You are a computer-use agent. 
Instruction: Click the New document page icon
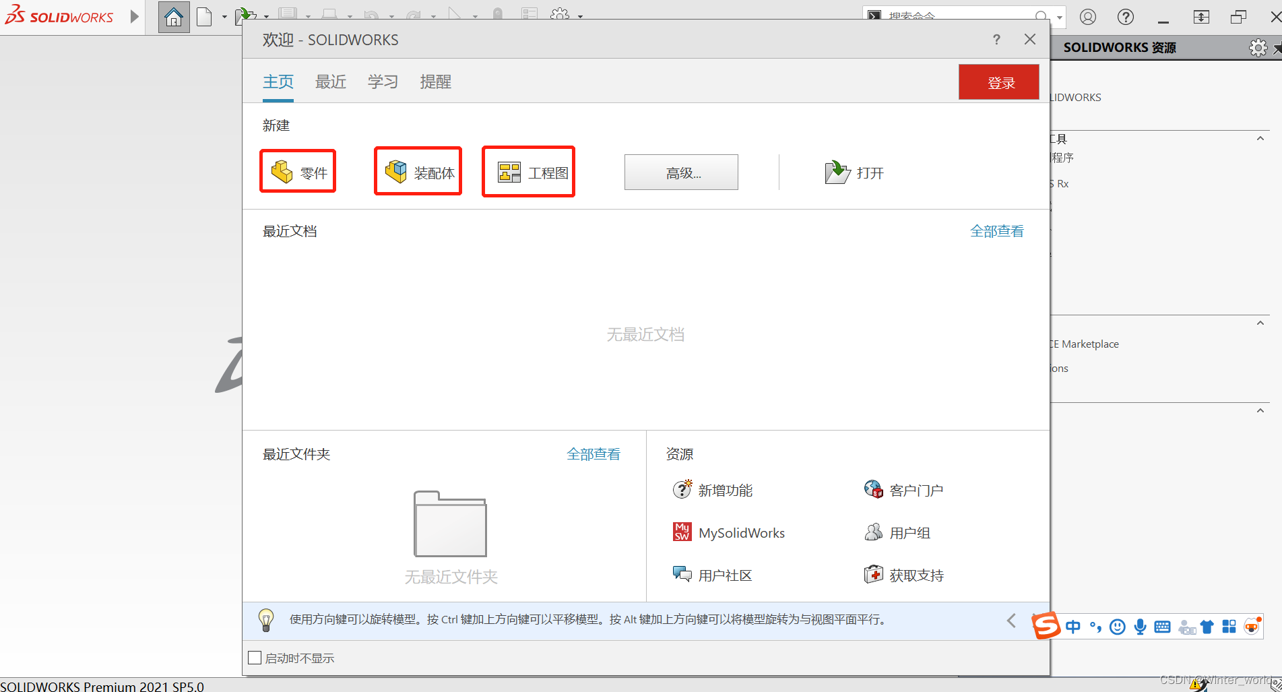click(204, 16)
